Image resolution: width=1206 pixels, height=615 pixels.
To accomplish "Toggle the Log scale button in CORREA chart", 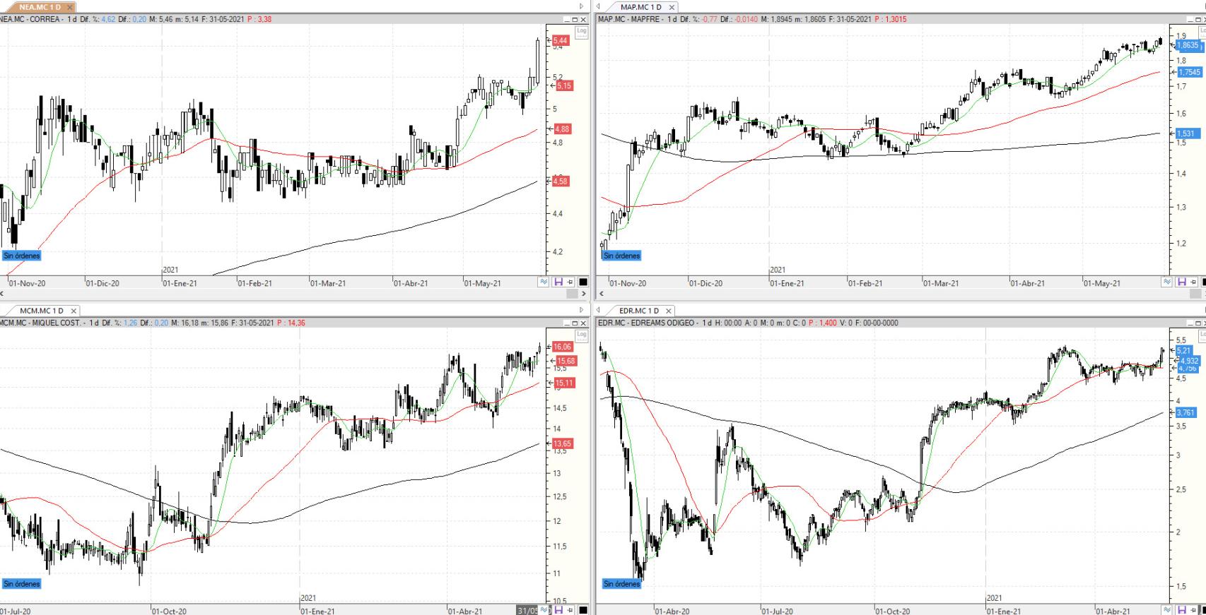I will 582,31.
